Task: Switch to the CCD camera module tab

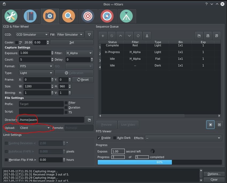Action: [49, 16]
